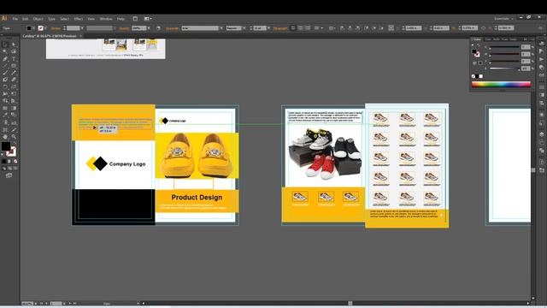Click the orange Character link
The height and width of the screenshot is (308, 547).
pyautogui.click(x=172, y=28)
